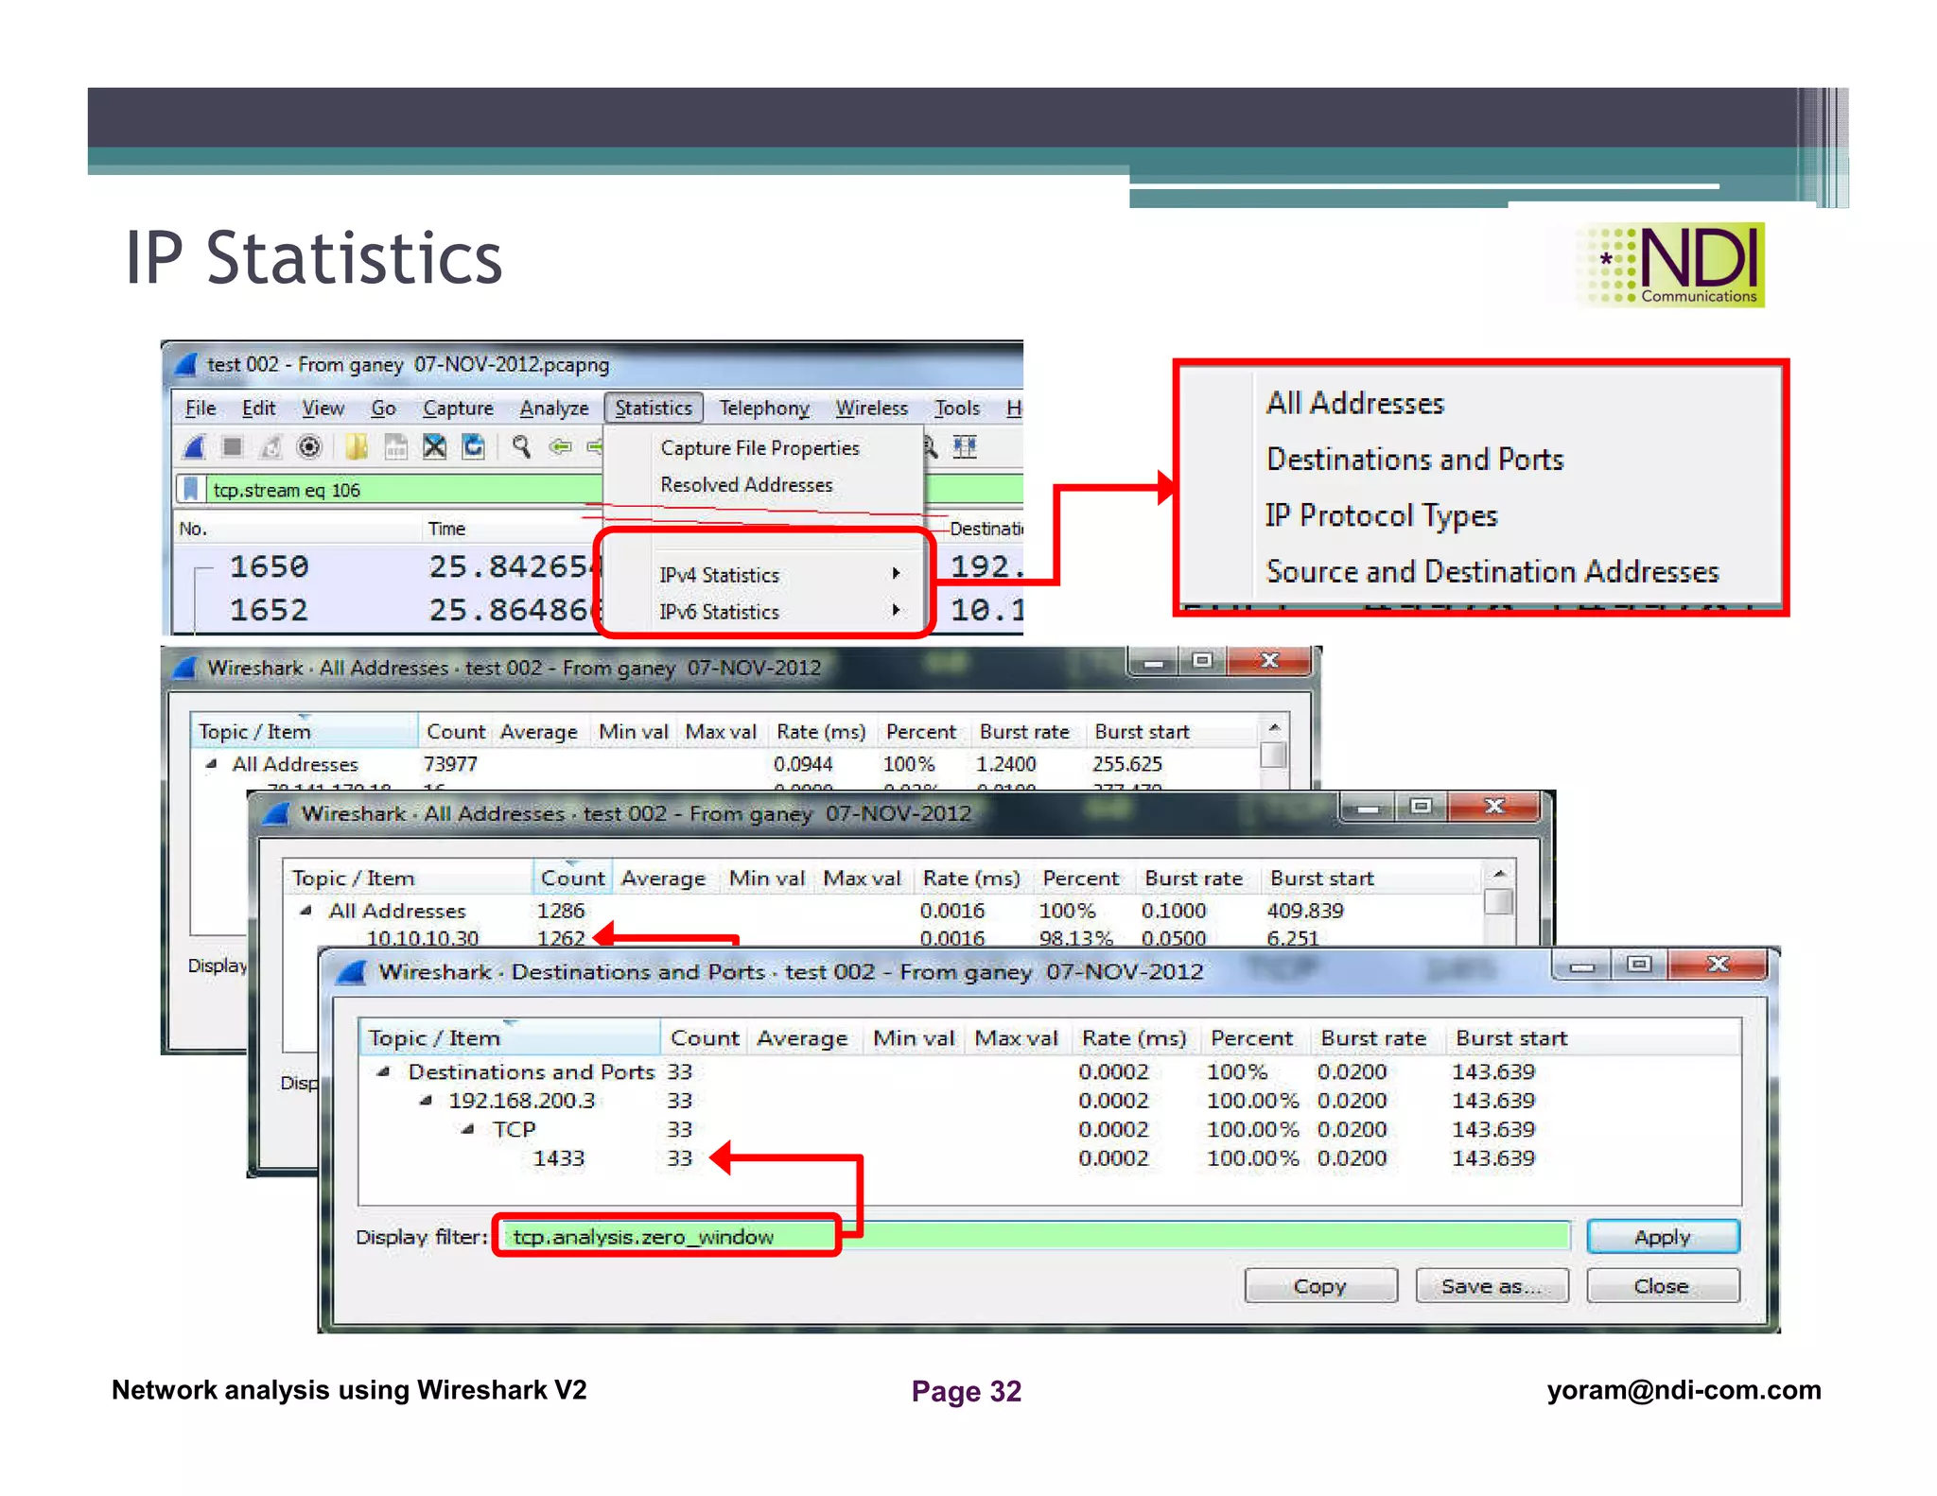Select the 10.10.10.30 address row
The width and height of the screenshot is (1937, 1496).
(x=883, y=938)
